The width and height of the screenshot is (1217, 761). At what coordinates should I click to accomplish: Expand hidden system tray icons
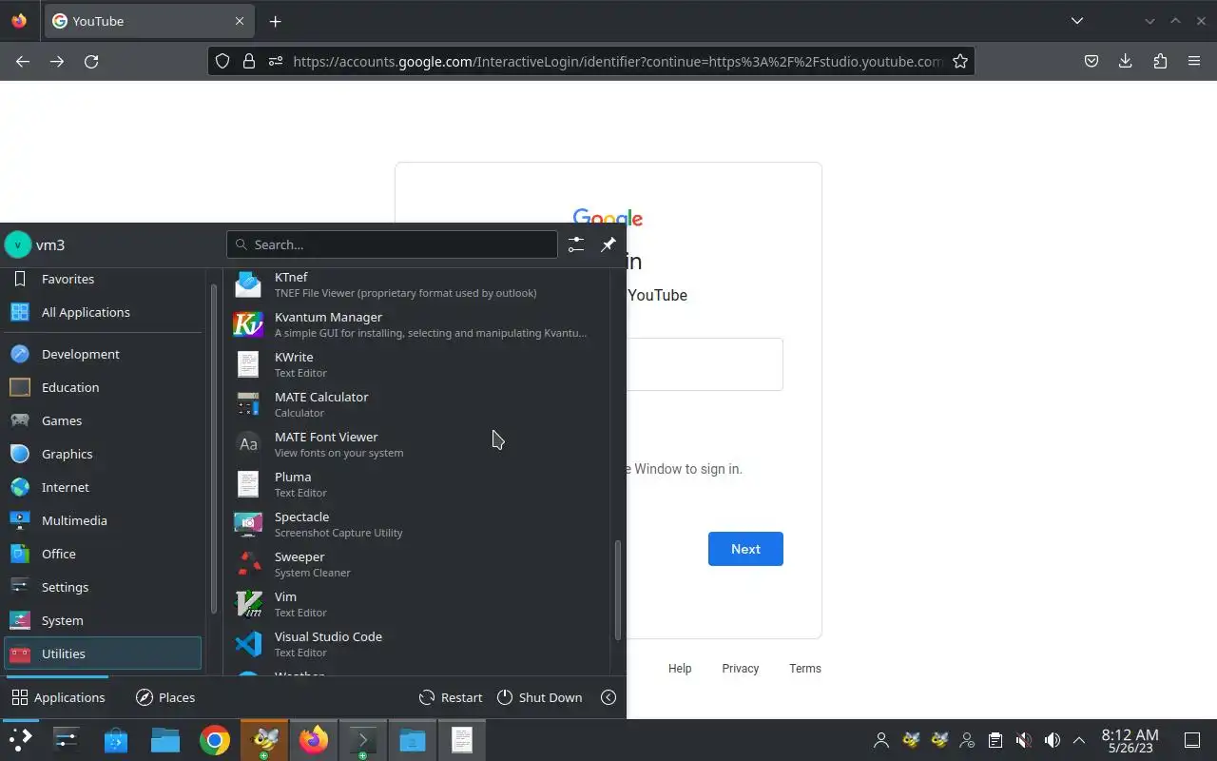[x=1079, y=740]
